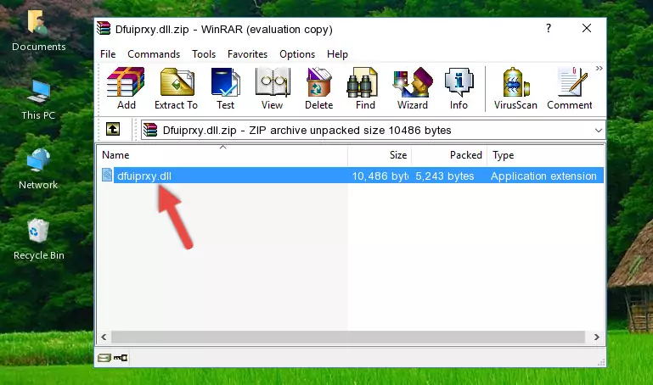Select the dfuiprxy.dll file row

click(352, 176)
